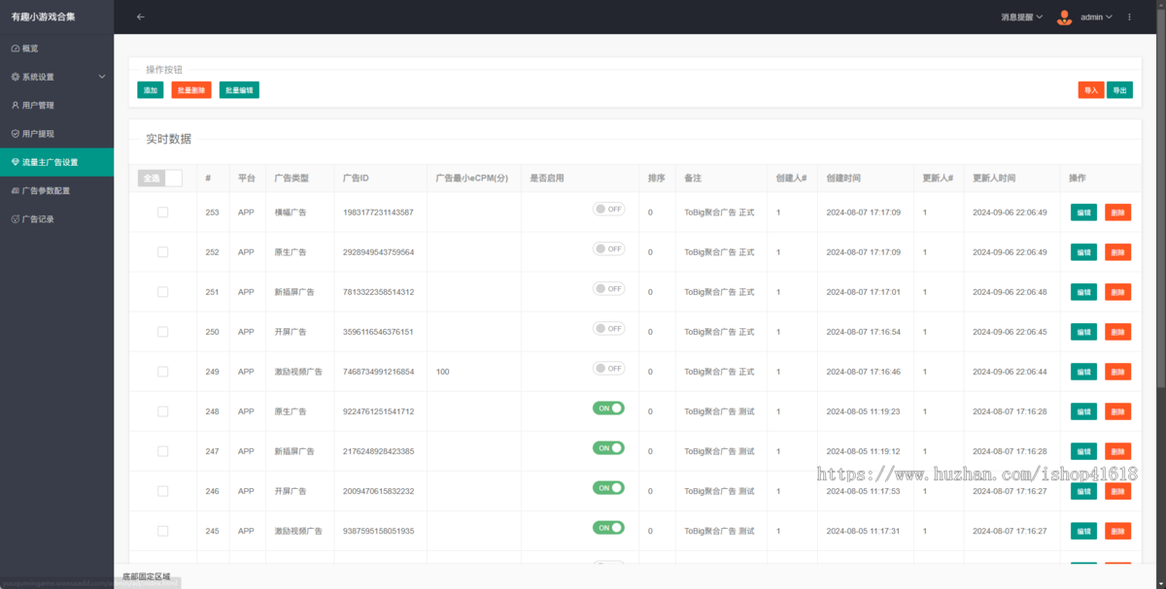
Task: Select 流量主广告设置 menu item
Action: point(56,162)
